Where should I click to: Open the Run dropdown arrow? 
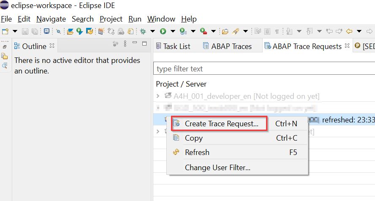[173, 31]
